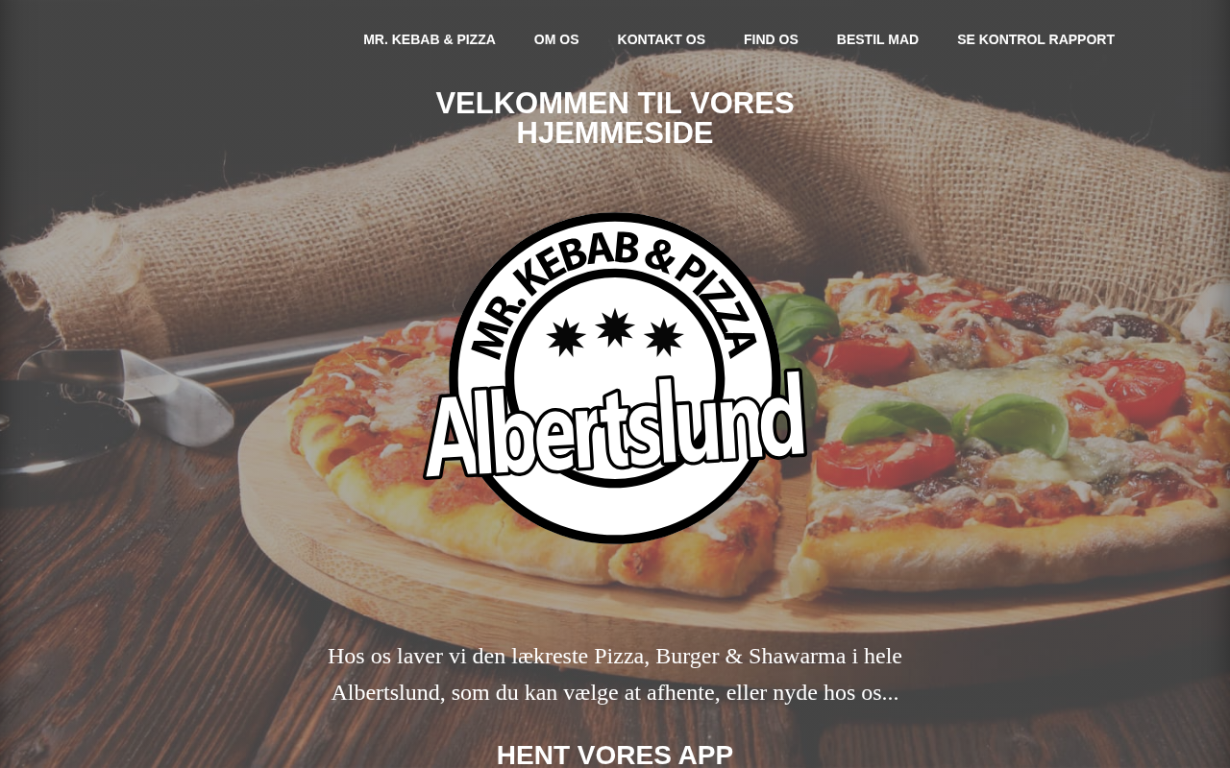
Task: Open the SE KONTROL RAPPORT link
Action: (1036, 39)
